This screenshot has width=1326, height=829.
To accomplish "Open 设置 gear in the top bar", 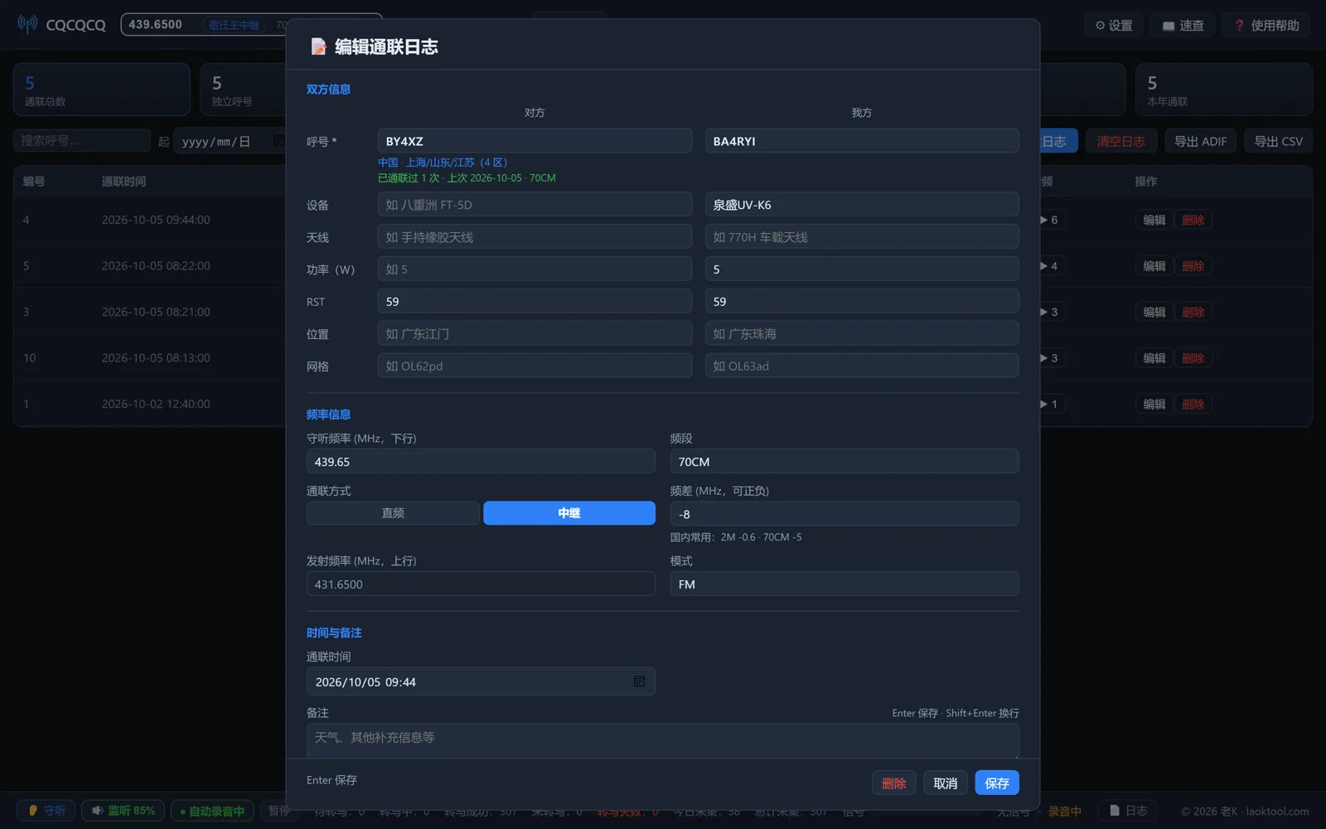I will click(1114, 26).
